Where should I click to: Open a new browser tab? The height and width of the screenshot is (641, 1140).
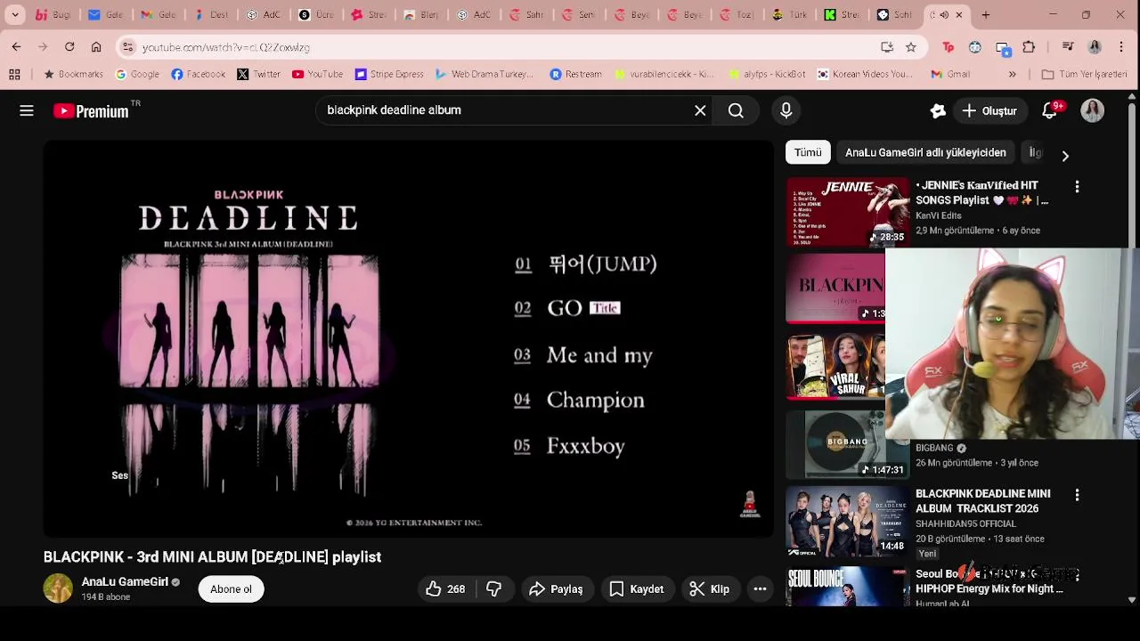[985, 15]
